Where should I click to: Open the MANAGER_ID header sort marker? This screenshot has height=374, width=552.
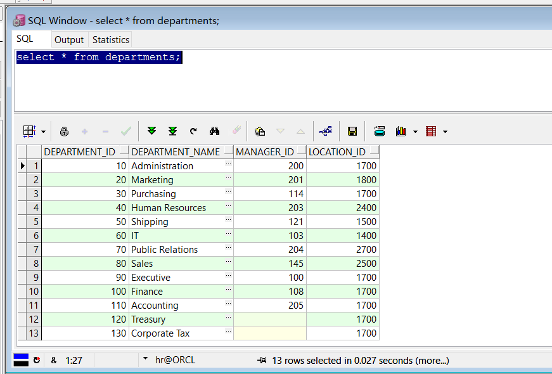point(301,152)
